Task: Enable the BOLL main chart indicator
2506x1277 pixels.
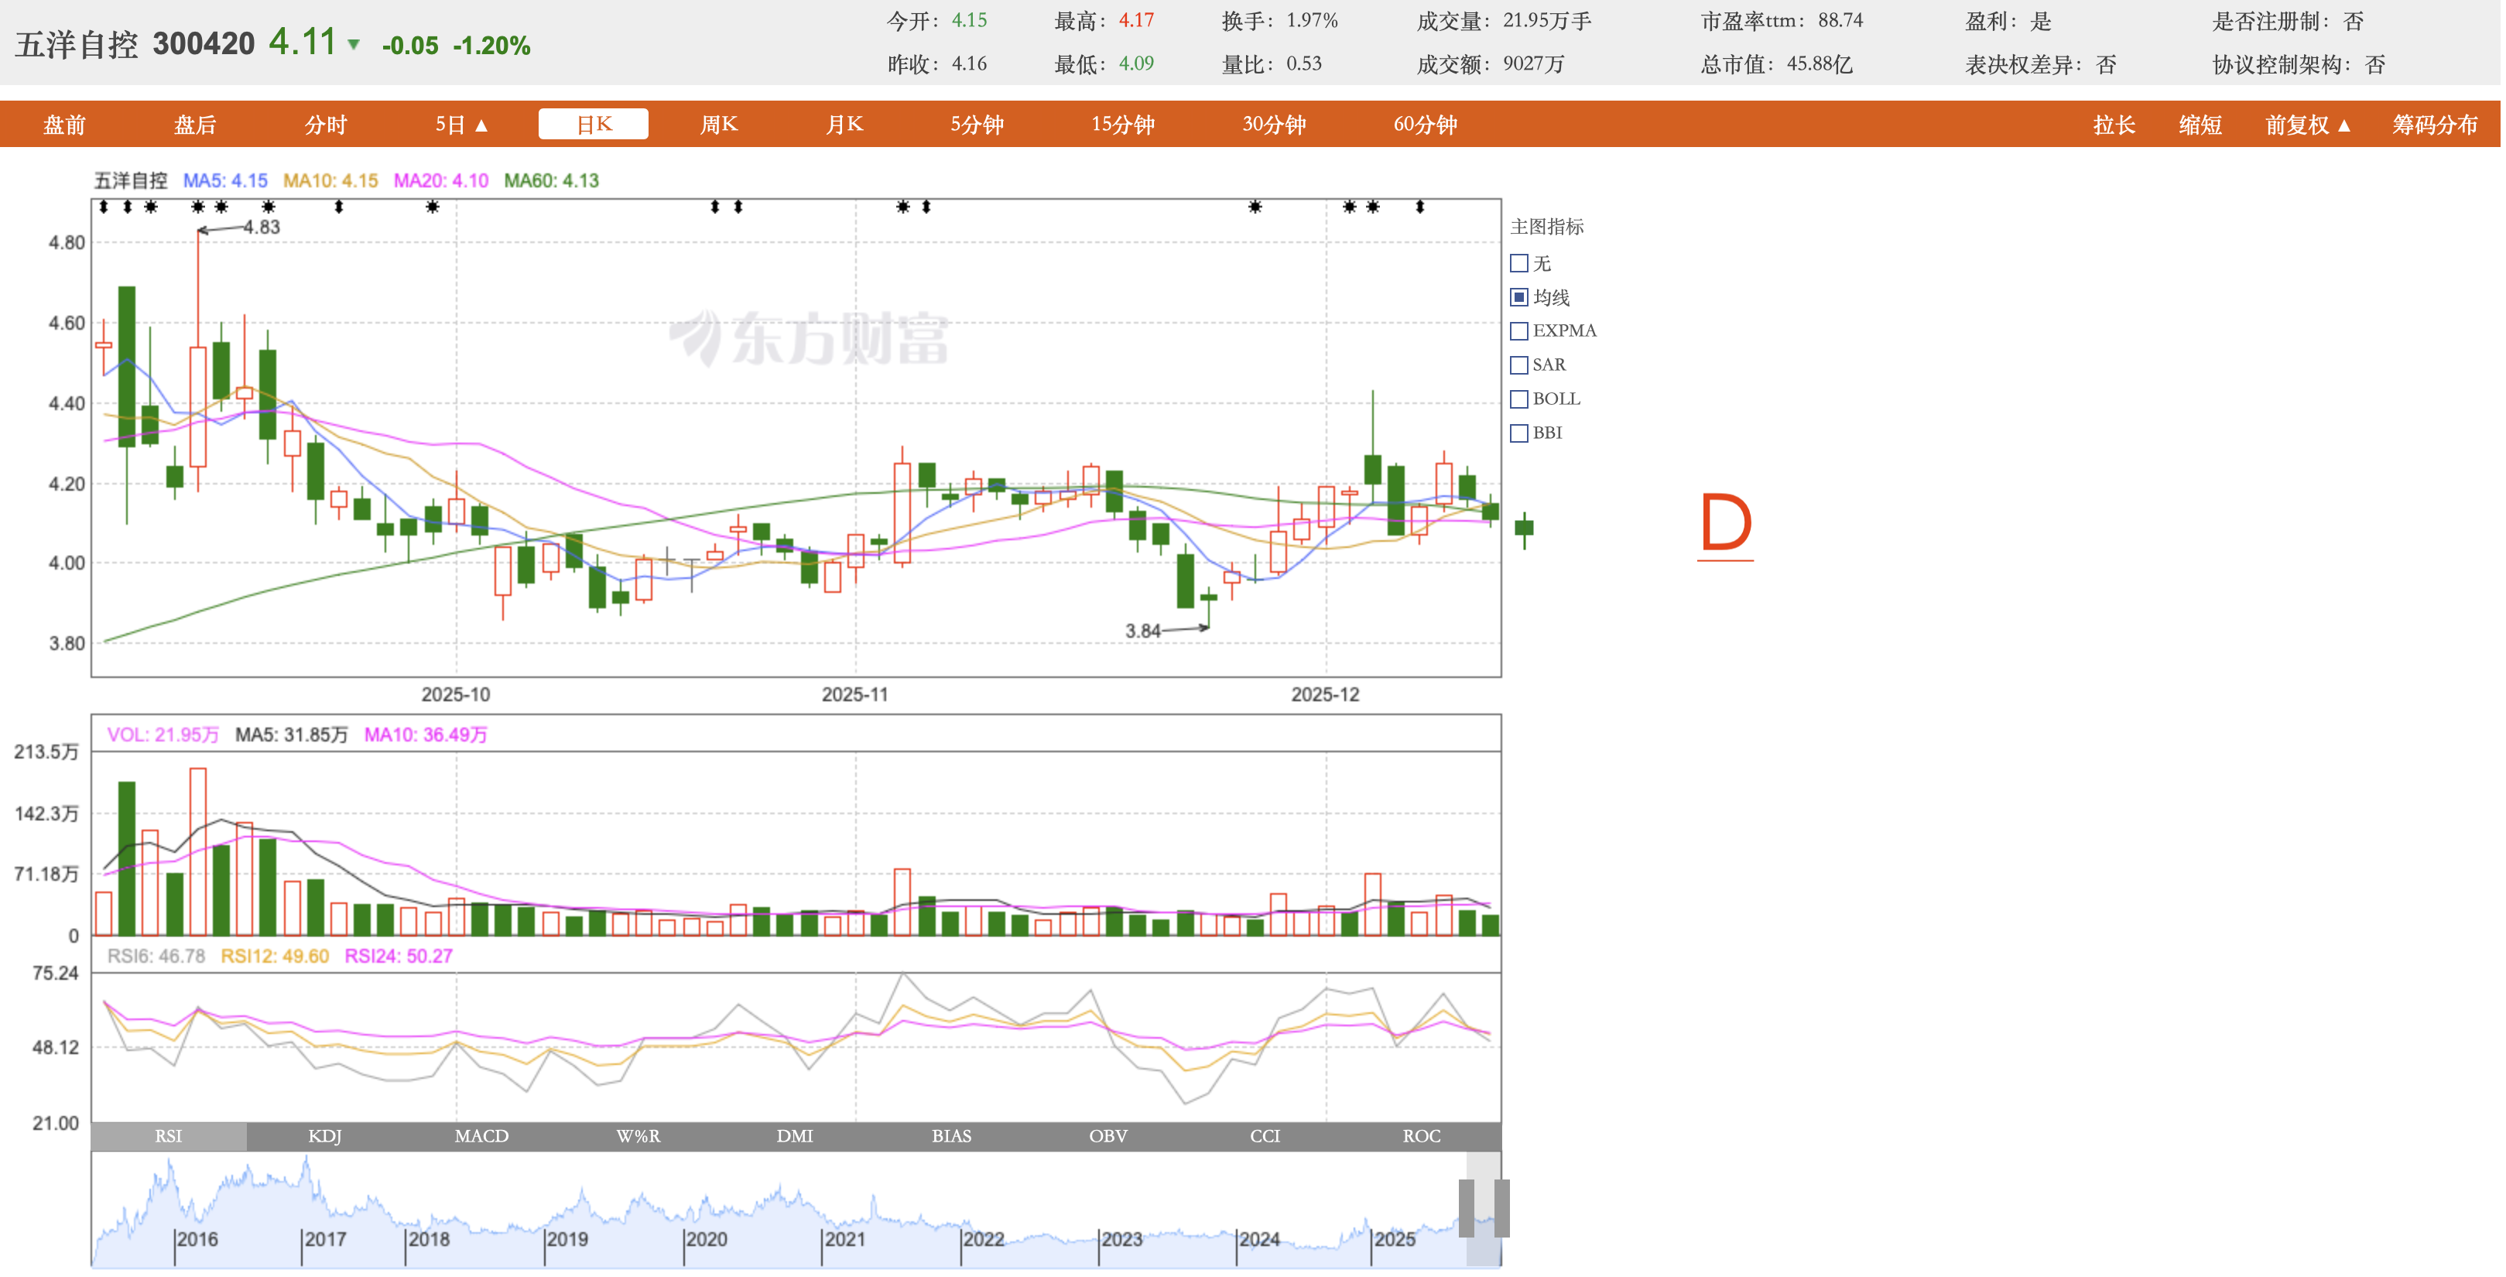Action: coord(1518,399)
